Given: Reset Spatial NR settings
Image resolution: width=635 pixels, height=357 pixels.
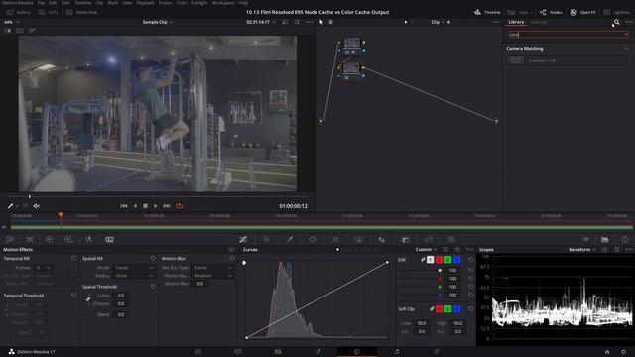Looking at the screenshot, I should tap(153, 258).
